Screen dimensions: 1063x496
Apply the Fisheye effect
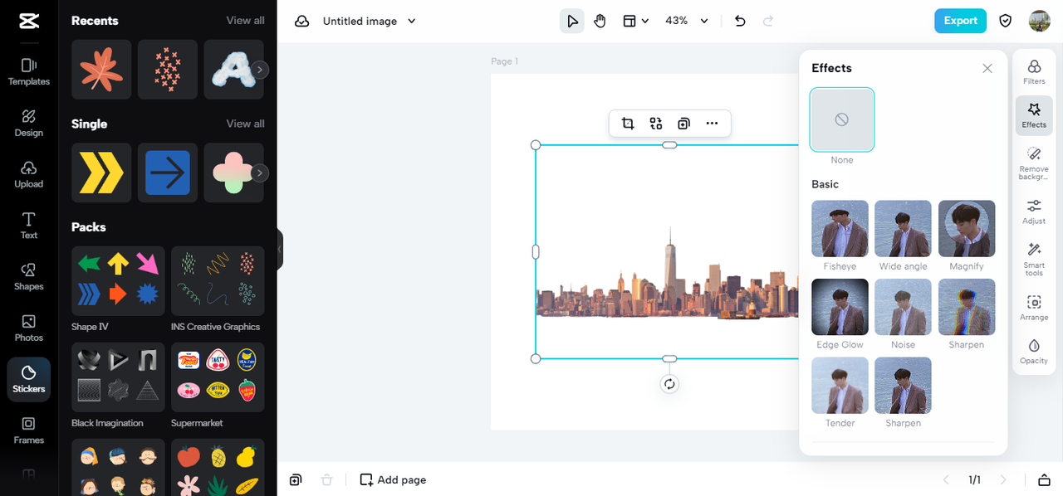[x=840, y=228]
